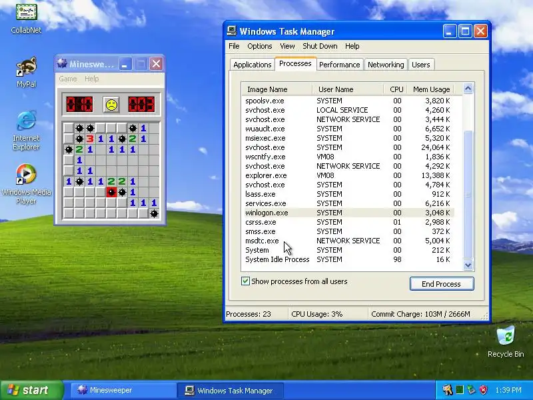The width and height of the screenshot is (533, 400).
Task: Click the MyPal raccoon tray icon
Action: 447,390
